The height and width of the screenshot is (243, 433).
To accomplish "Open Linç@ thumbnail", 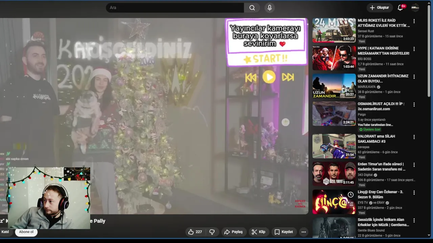I will [x=334, y=202].
